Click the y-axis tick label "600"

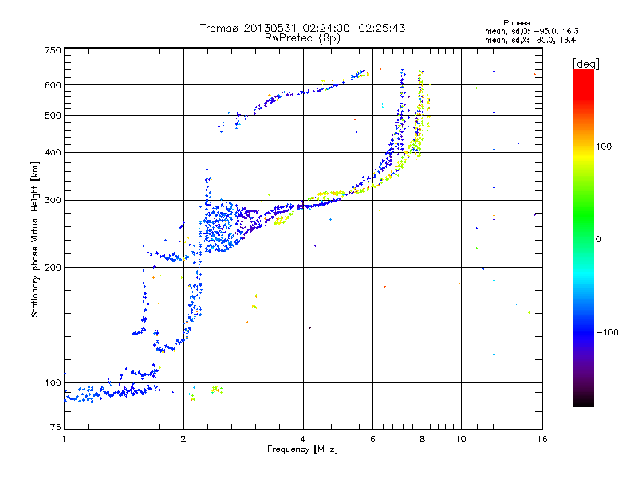(53, 85)
